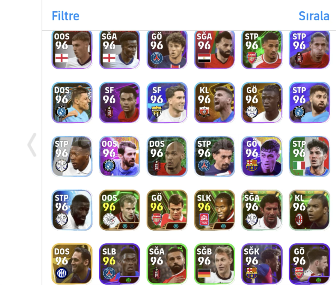
Task: Select the STP 96 Paris defender card
Action: click(x=214, y=156)
